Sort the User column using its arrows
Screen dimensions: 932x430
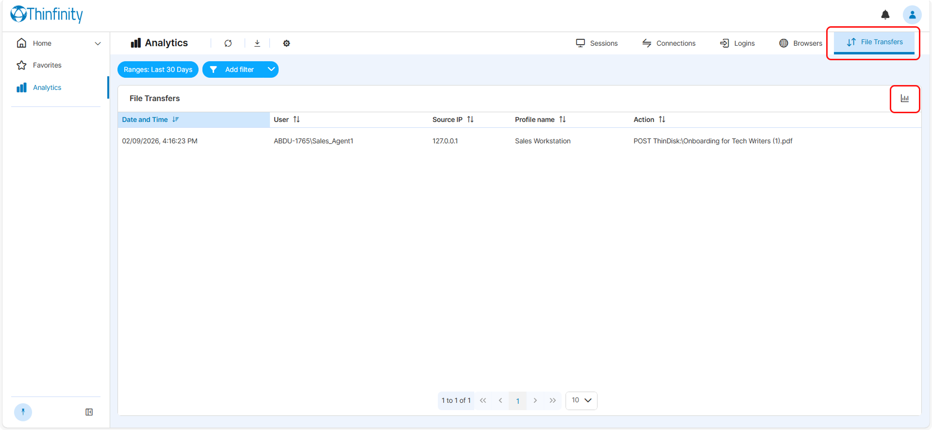(297, 120)
